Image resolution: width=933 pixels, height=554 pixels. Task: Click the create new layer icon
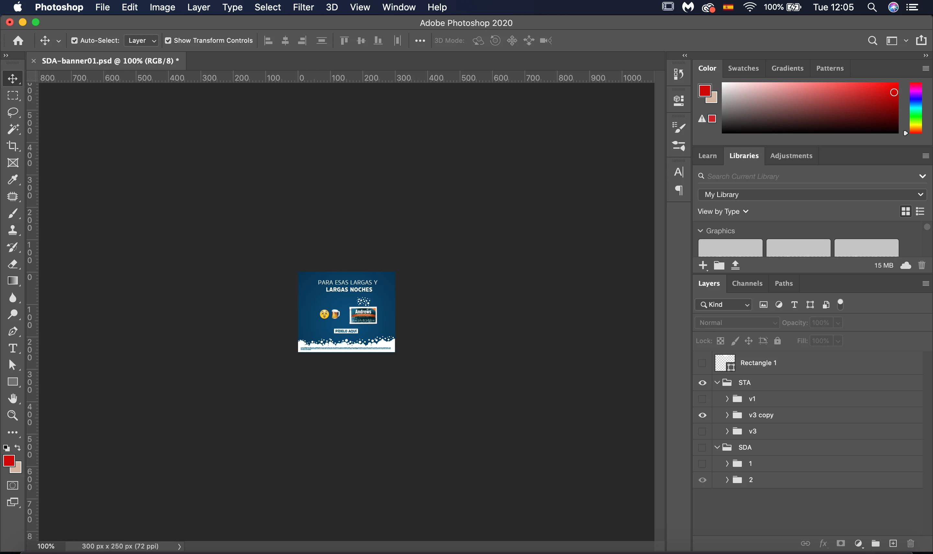pos(893,543)
